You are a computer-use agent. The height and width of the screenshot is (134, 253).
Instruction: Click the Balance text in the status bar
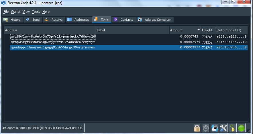click(x=43, y=128)
